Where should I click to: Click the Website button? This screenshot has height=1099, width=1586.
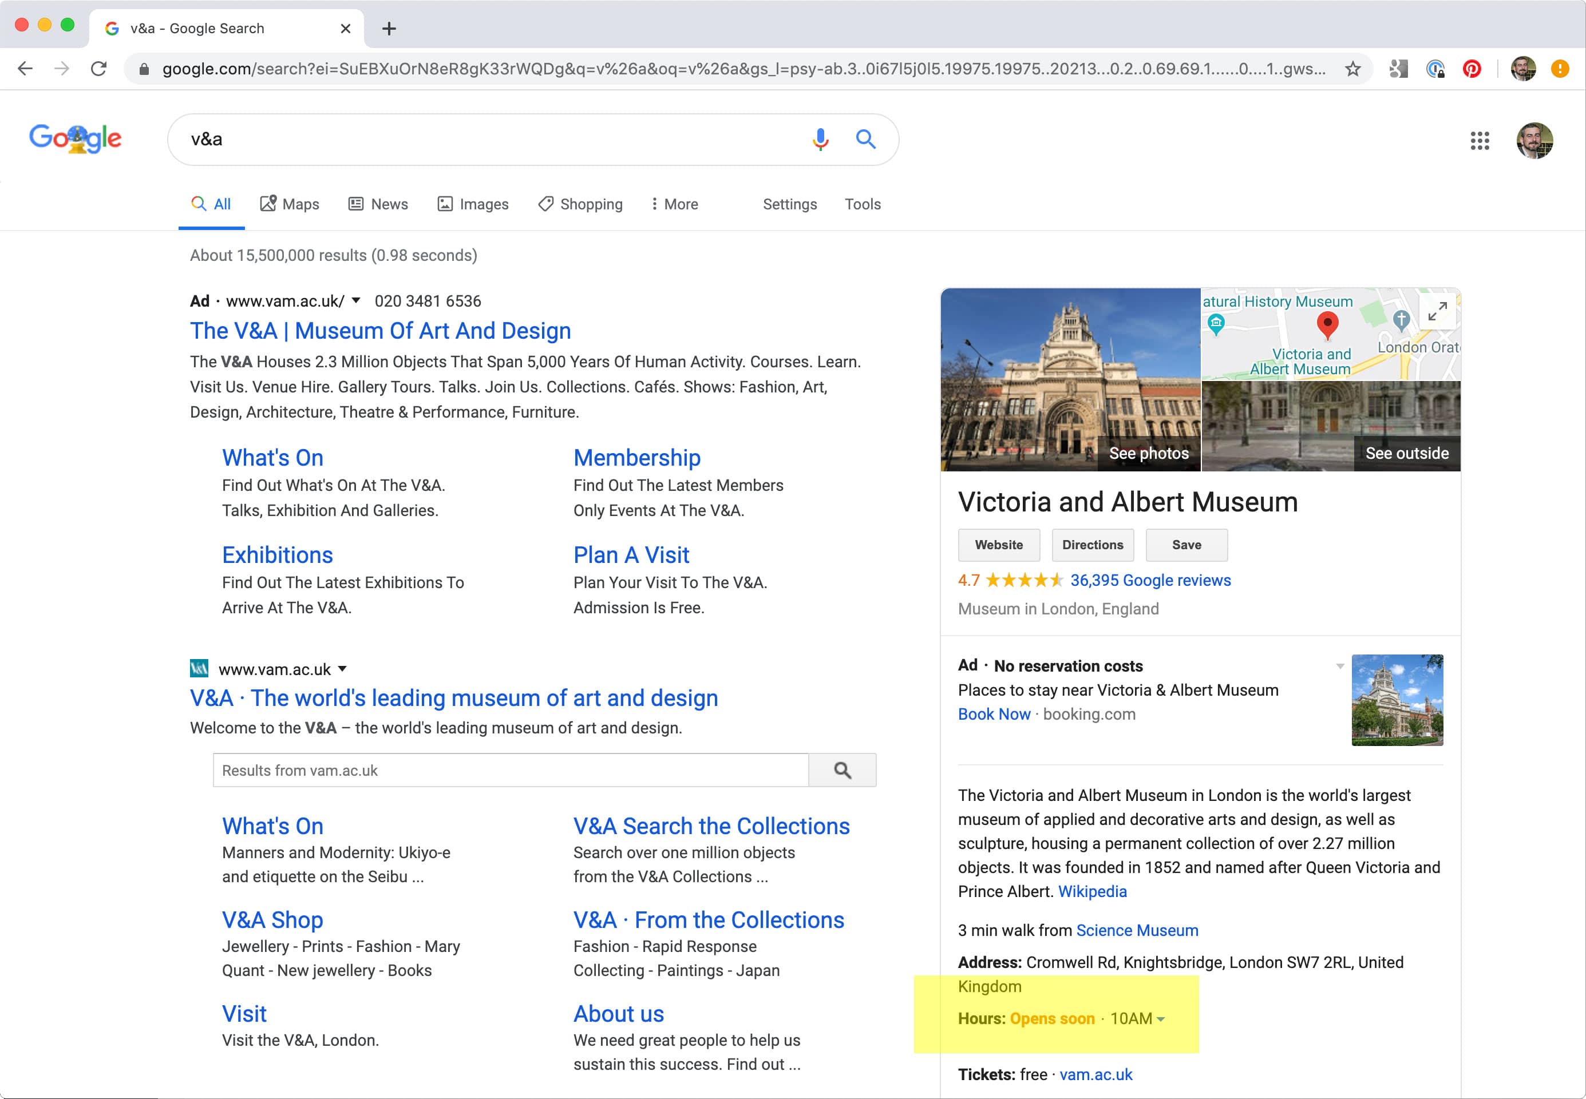pyautogui.click(x=999, y=545)
